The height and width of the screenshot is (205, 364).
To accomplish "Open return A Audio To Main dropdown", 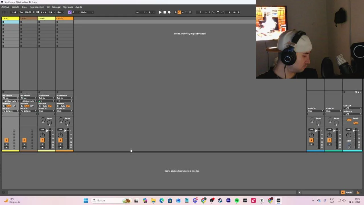I will pos(315,111).
